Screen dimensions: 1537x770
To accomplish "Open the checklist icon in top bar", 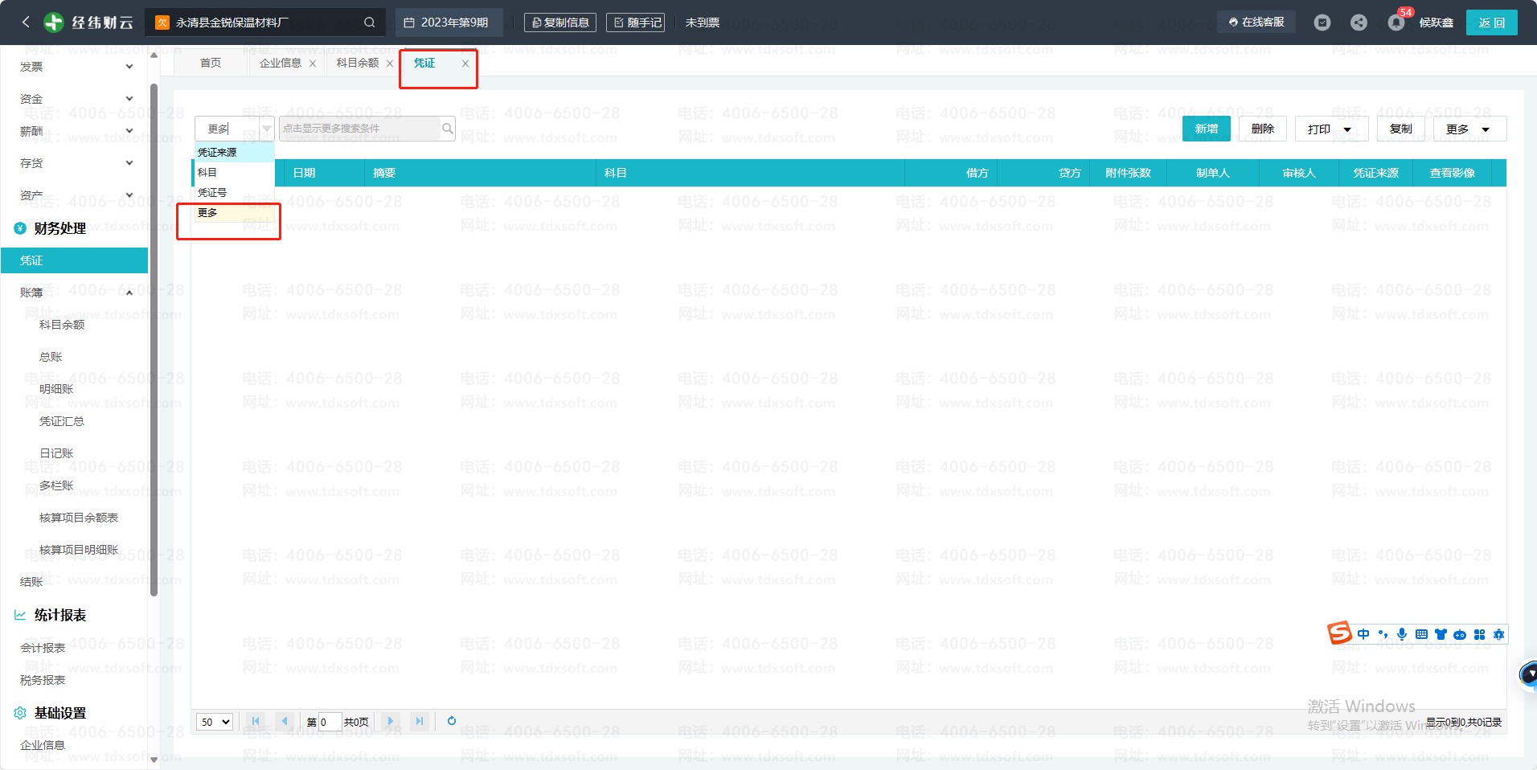I will pyautogui.click(x=1322, y=23).
